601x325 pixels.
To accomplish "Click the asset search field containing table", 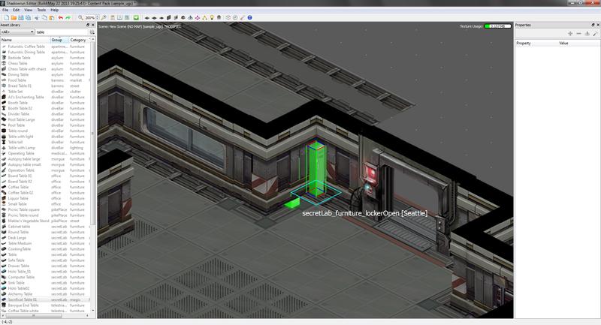I will click(62, 32).
